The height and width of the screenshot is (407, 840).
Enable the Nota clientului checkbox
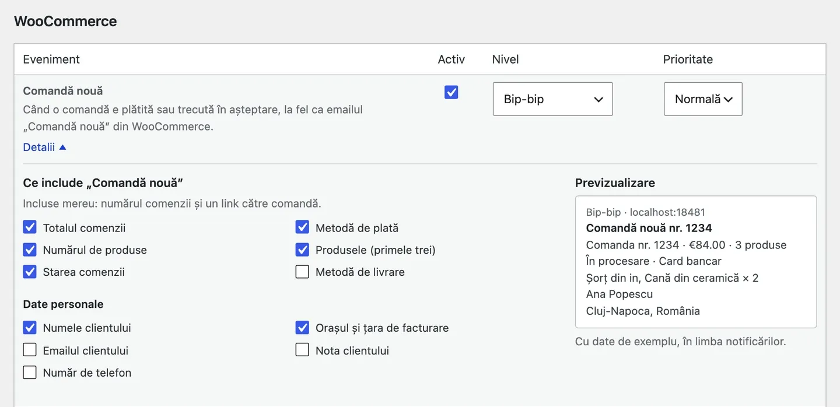[302, 350]
